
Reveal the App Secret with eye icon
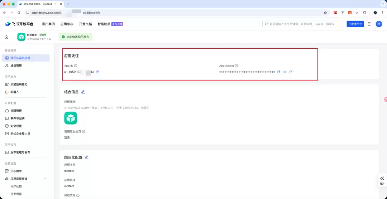pos(285,72)
